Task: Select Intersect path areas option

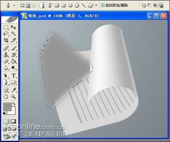Action: click(155, 5)
